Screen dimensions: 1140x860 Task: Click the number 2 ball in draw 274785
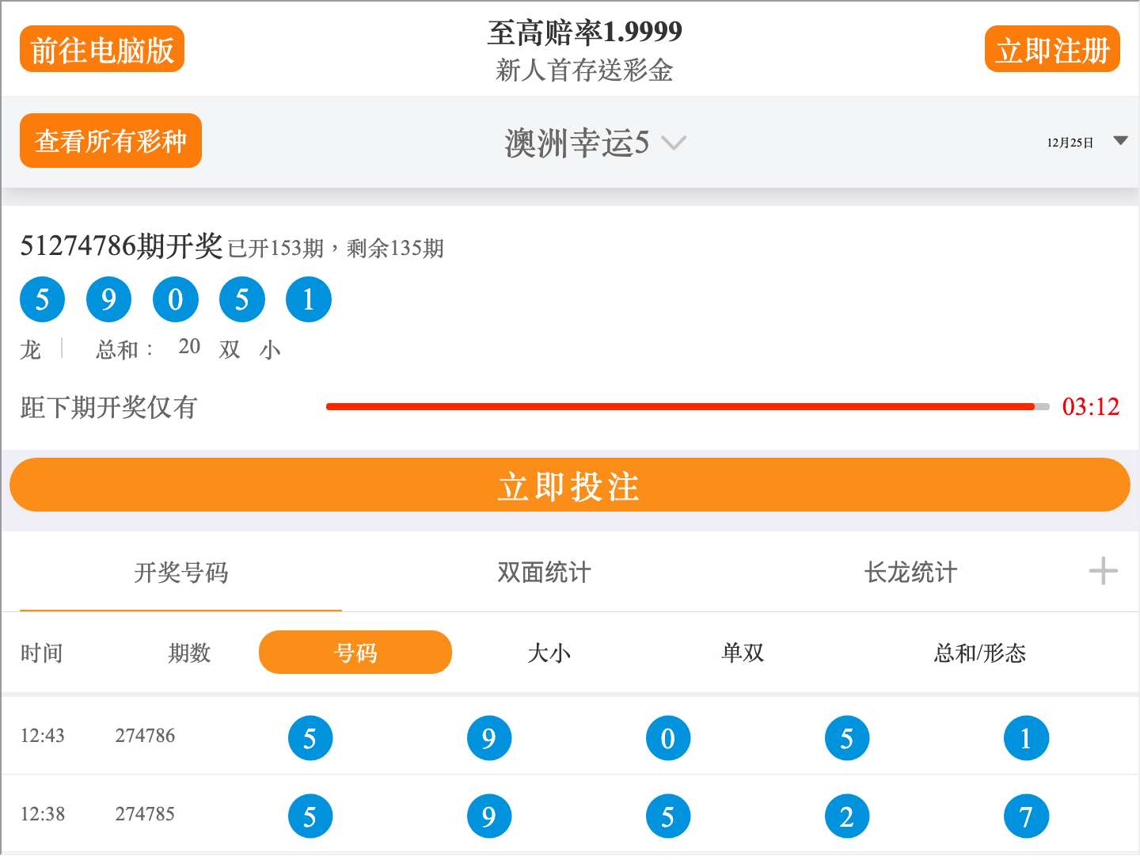pos(847,815)
